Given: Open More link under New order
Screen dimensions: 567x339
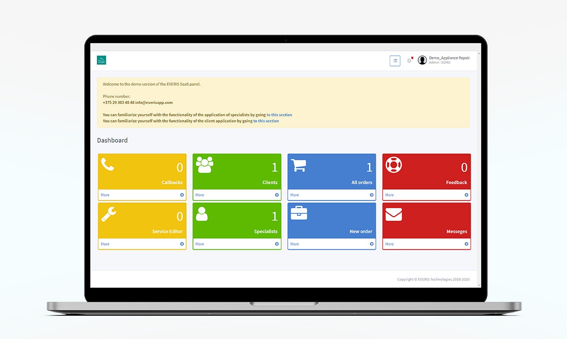Looking at the screenshot, I should 295,244.
